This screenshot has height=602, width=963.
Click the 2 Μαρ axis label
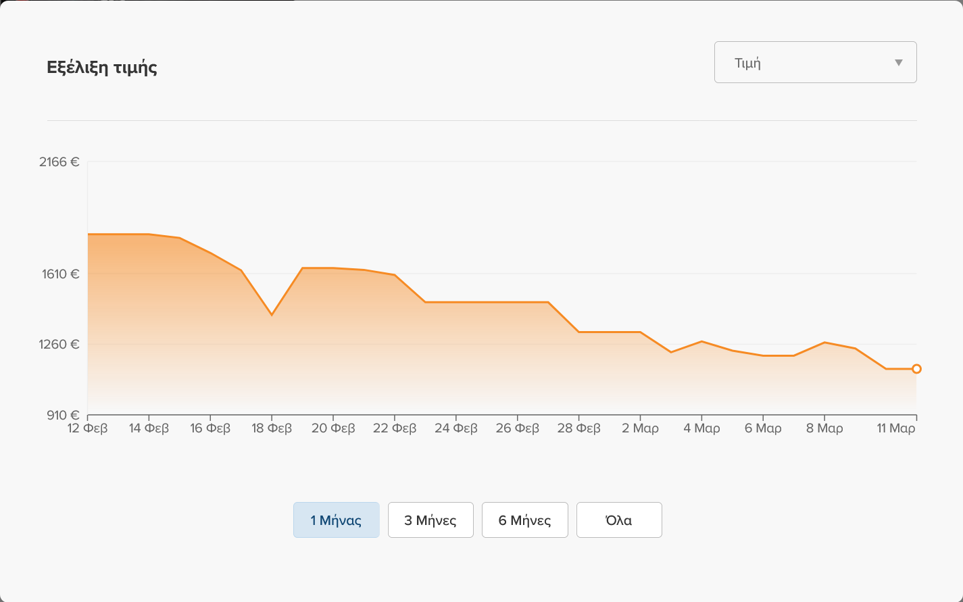640,428
